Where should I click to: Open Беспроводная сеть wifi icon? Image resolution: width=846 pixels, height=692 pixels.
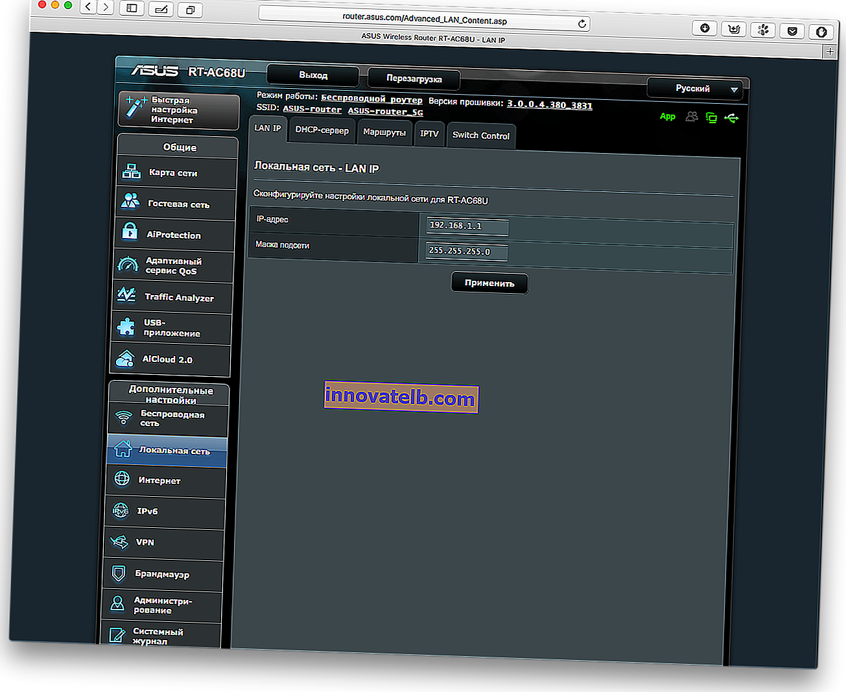point(123,417)
